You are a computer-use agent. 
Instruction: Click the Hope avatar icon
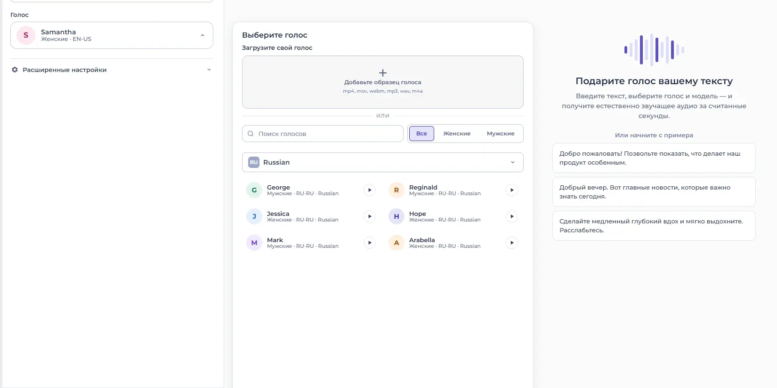[x=397, y=216]
